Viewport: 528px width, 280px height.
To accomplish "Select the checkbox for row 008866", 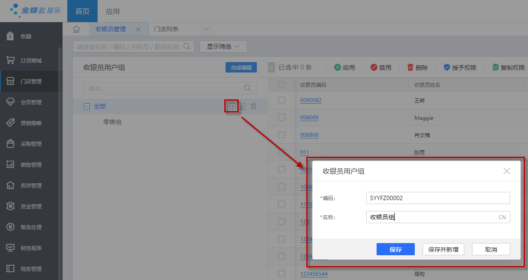I will [282, 135].
